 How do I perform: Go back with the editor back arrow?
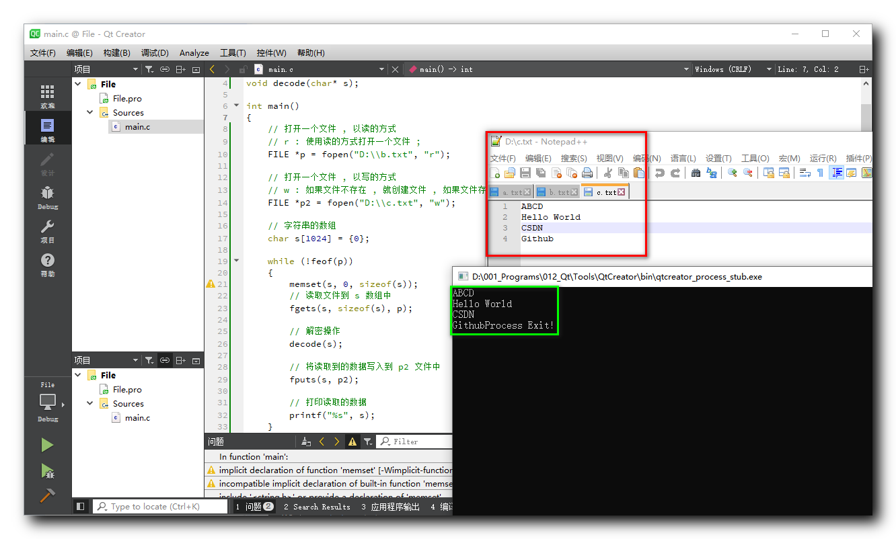tap(212, 69)
